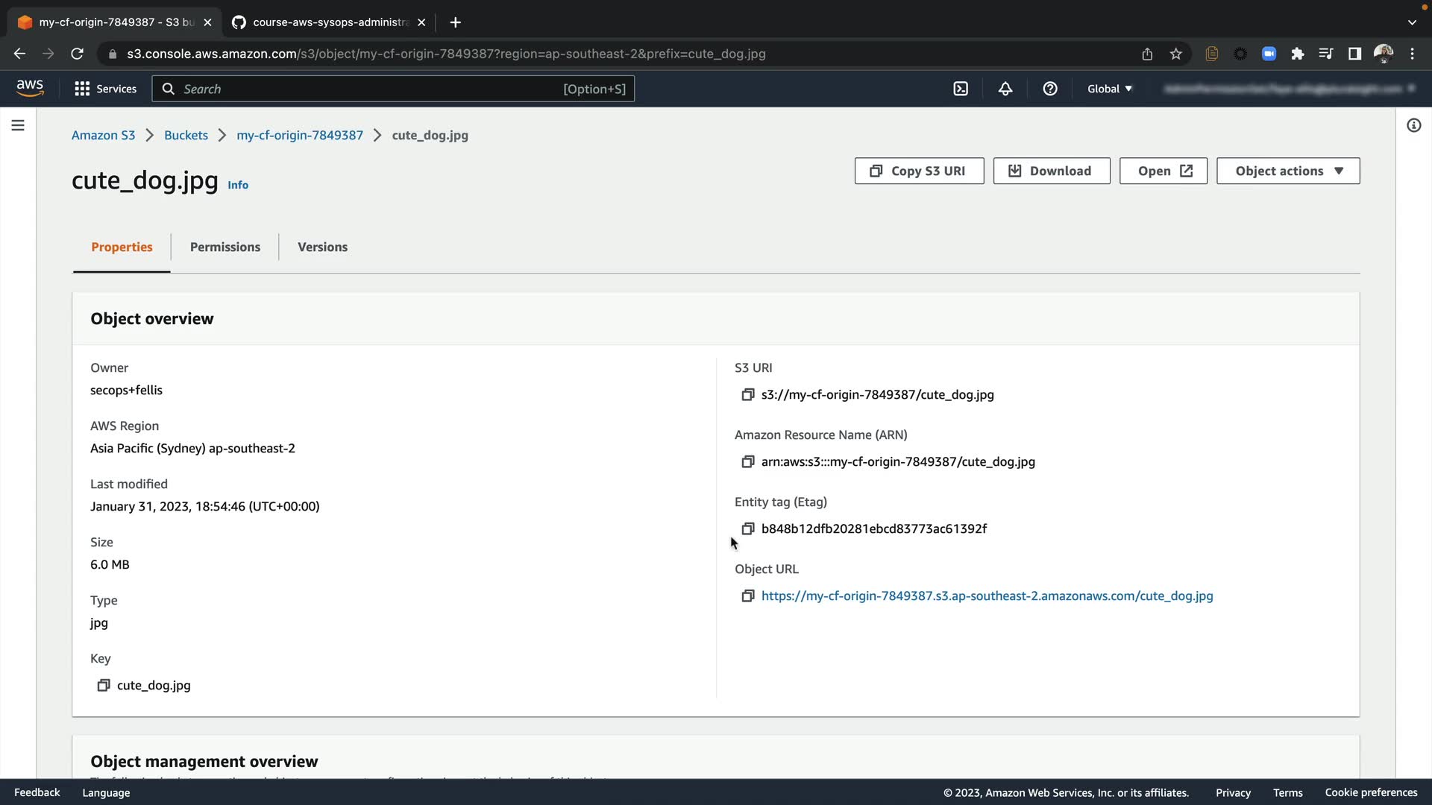Copy the ARN value icon
The height and width of the screenshot is (805, 1432).
coord(747,462)
